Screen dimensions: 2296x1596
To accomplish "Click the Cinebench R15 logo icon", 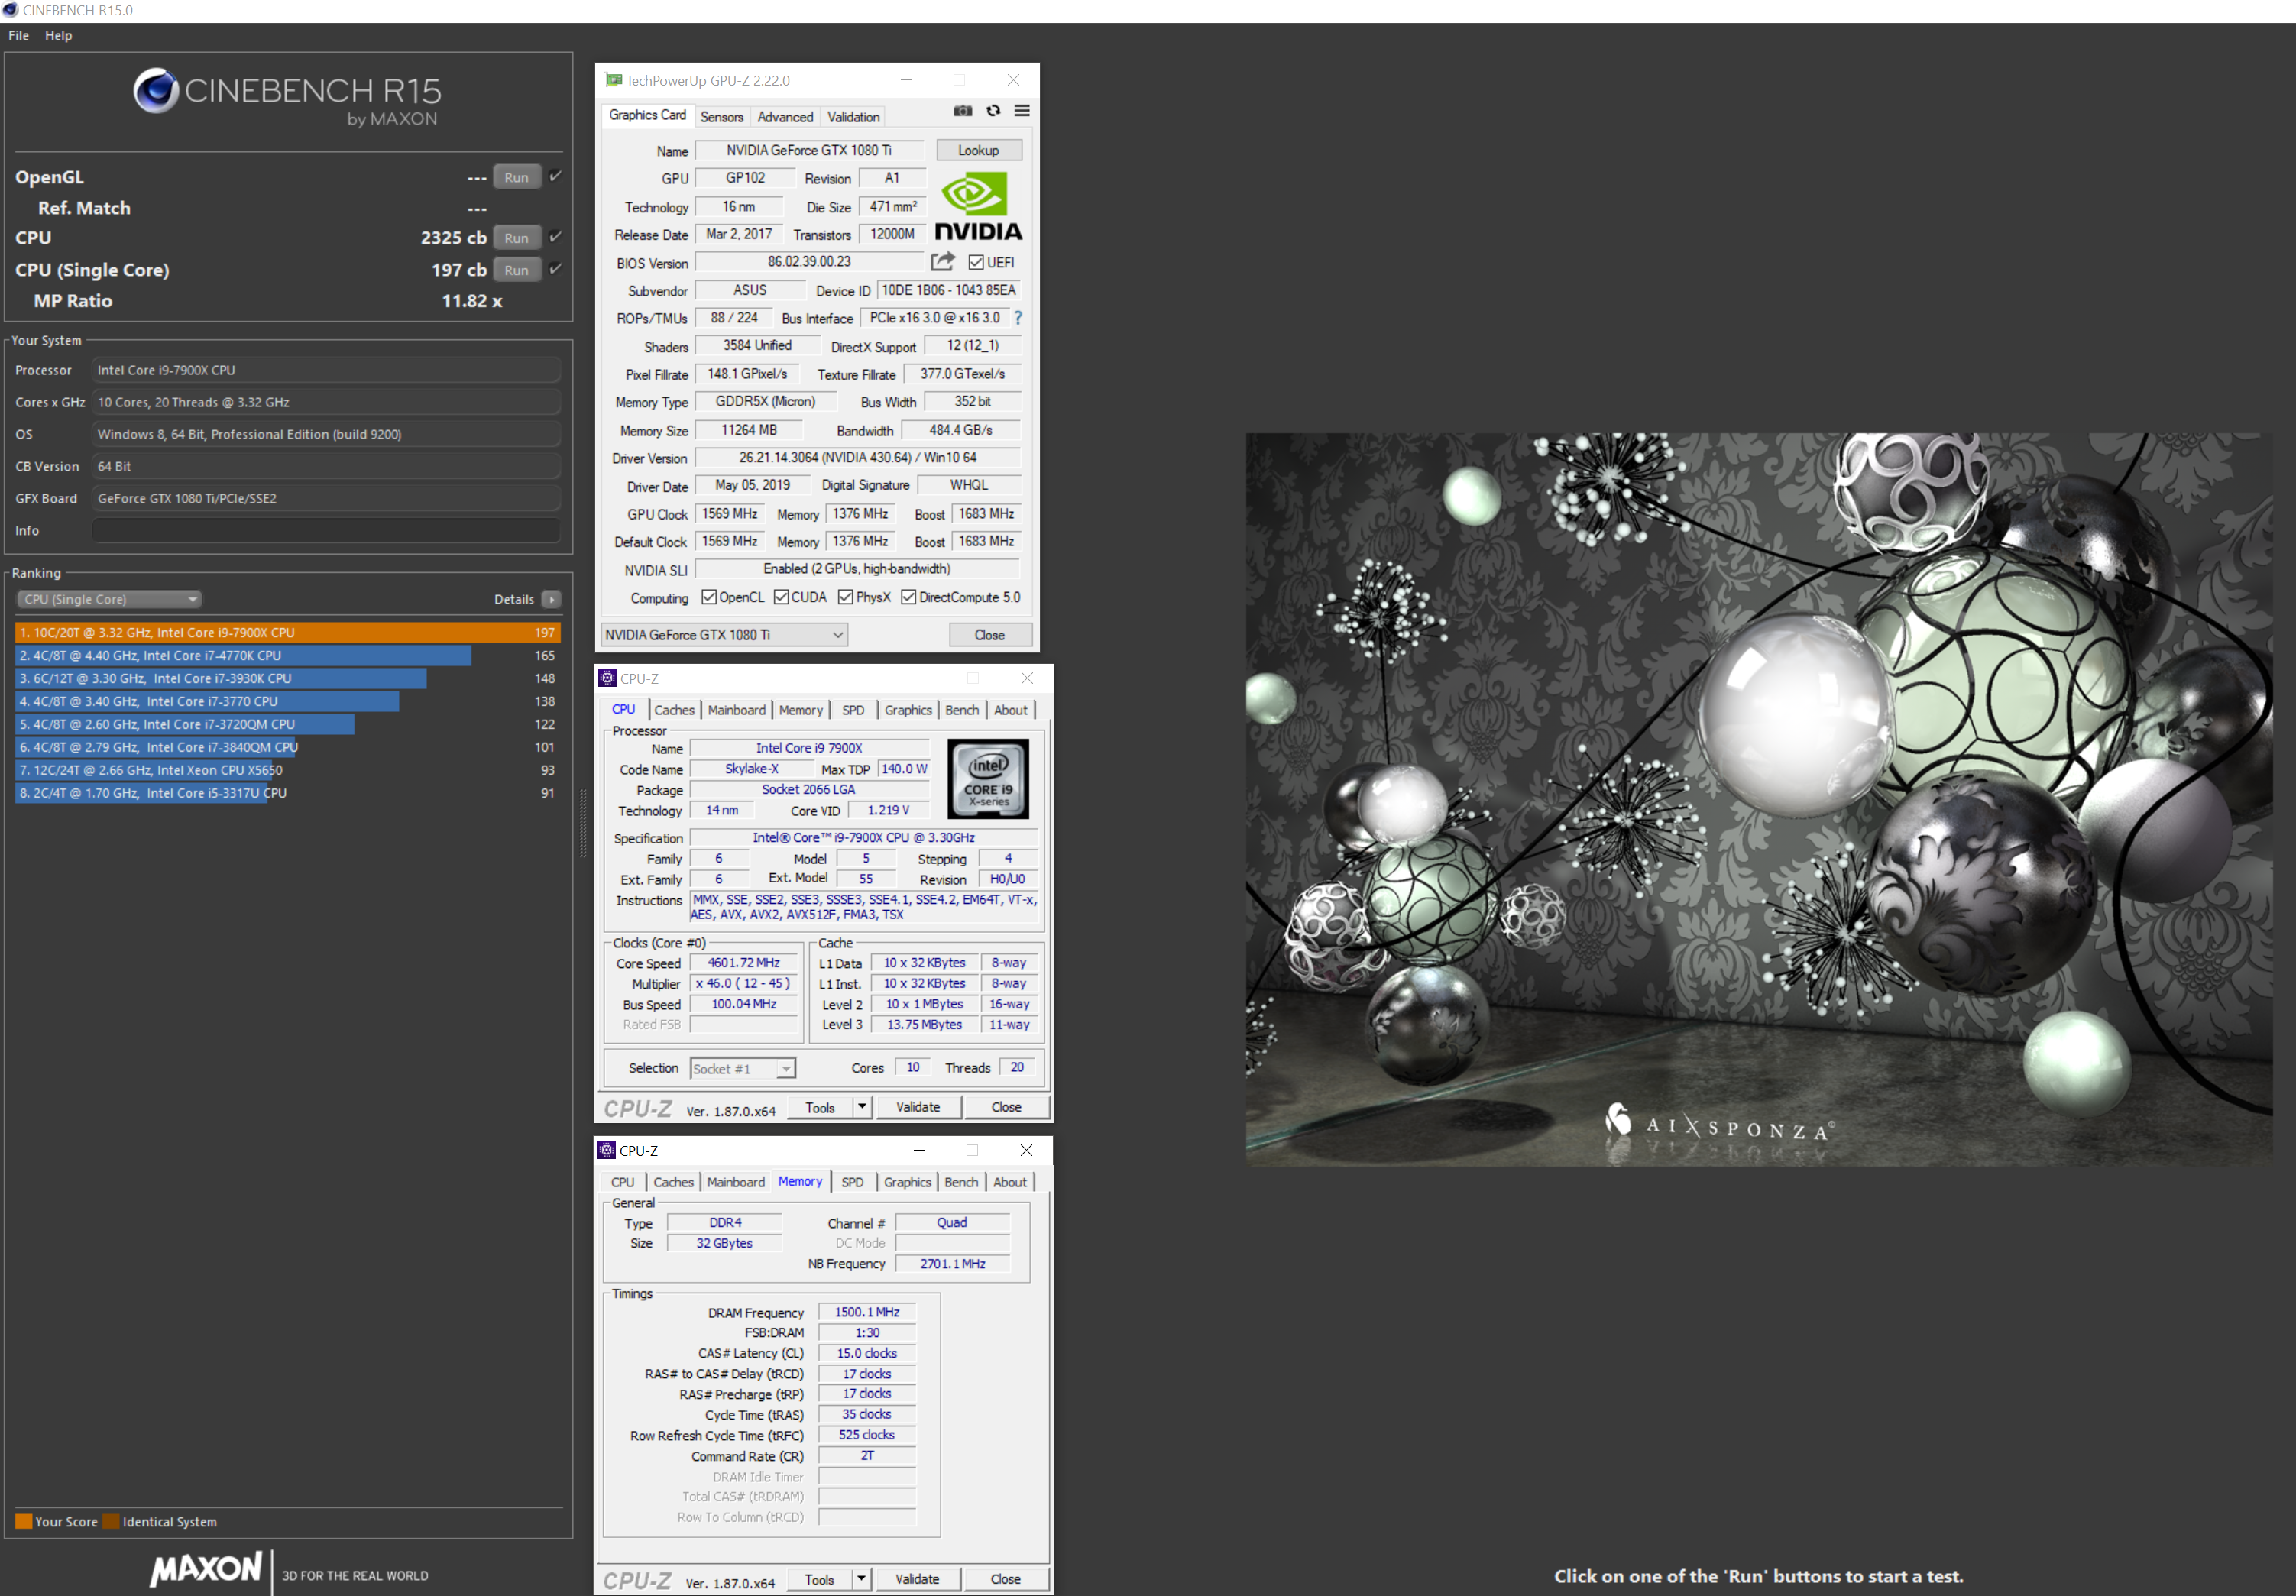I will (157, 91).
